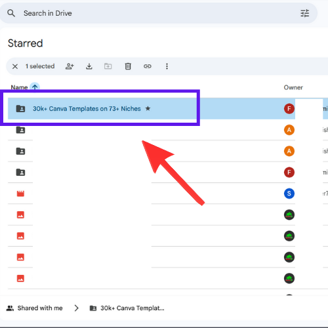Click the blue S owner avatar
The width and height of the screenshot is (328, 328).
[289, 194]
